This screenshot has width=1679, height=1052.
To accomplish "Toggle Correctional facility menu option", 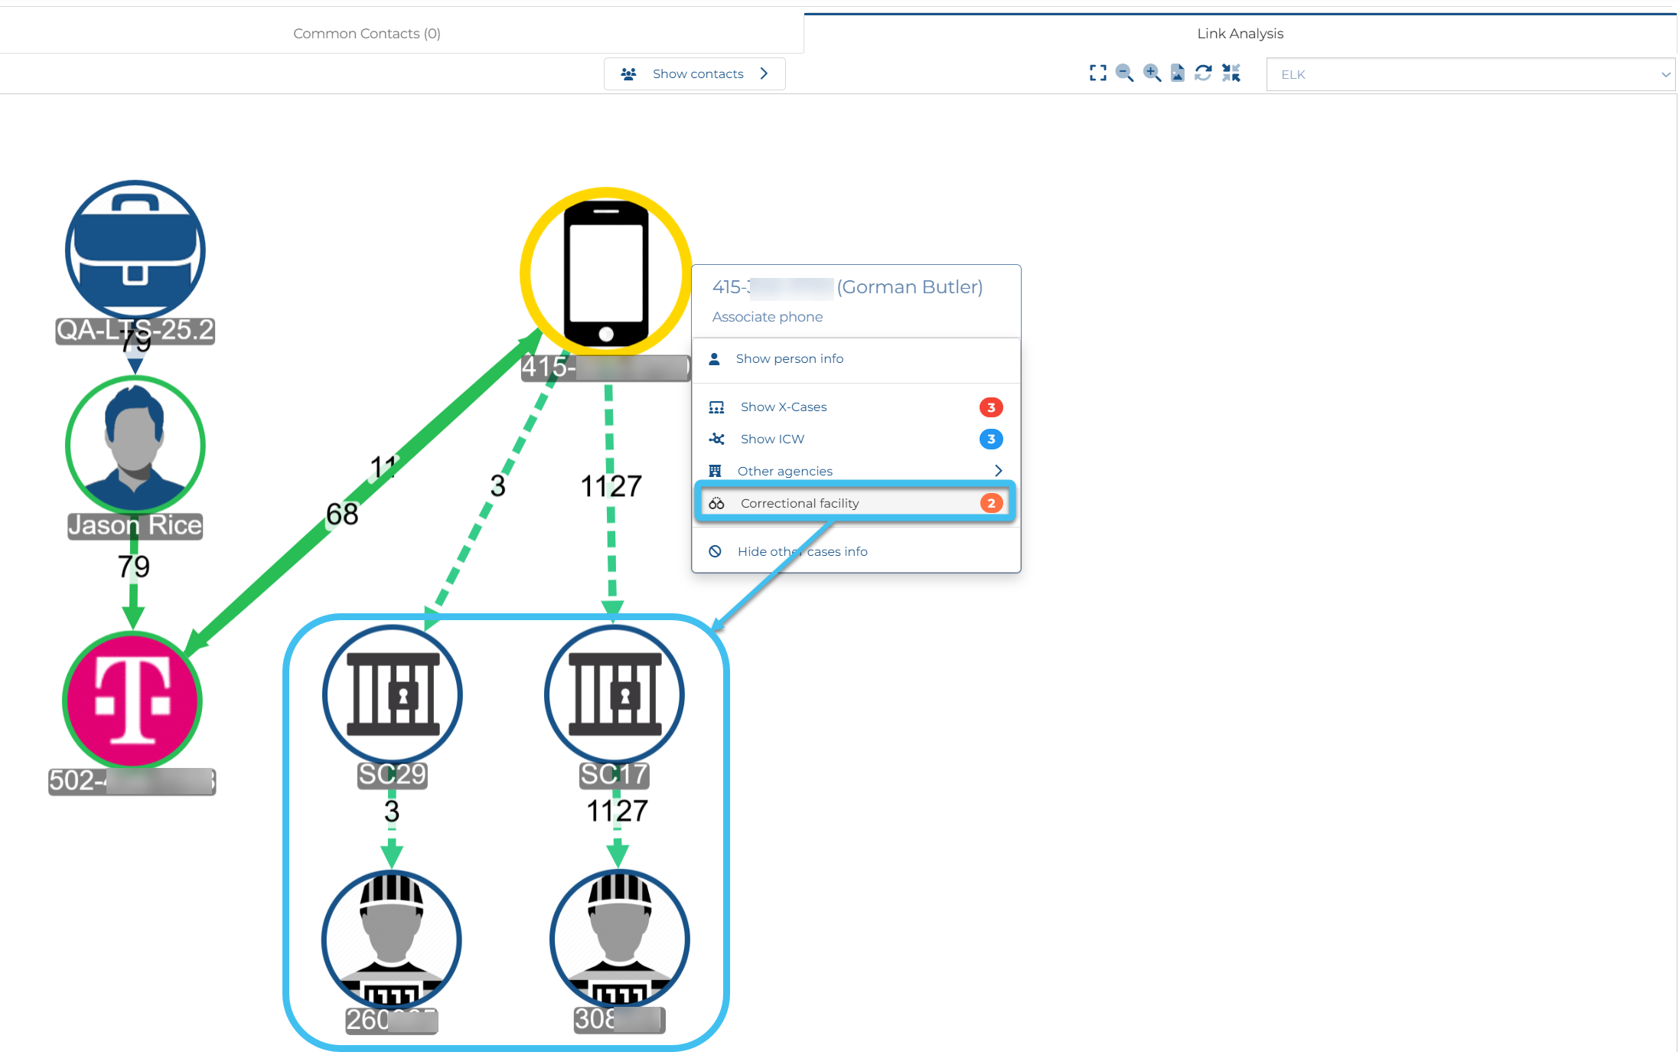I will pos(800,503).
